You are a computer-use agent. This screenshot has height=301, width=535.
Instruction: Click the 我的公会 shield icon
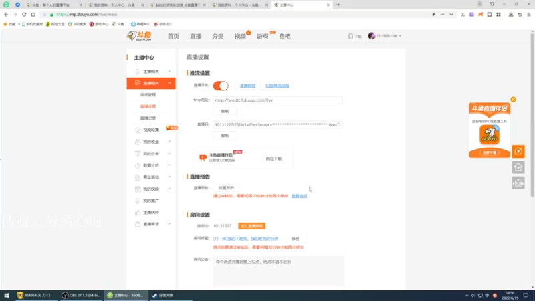tap(138, 154)
